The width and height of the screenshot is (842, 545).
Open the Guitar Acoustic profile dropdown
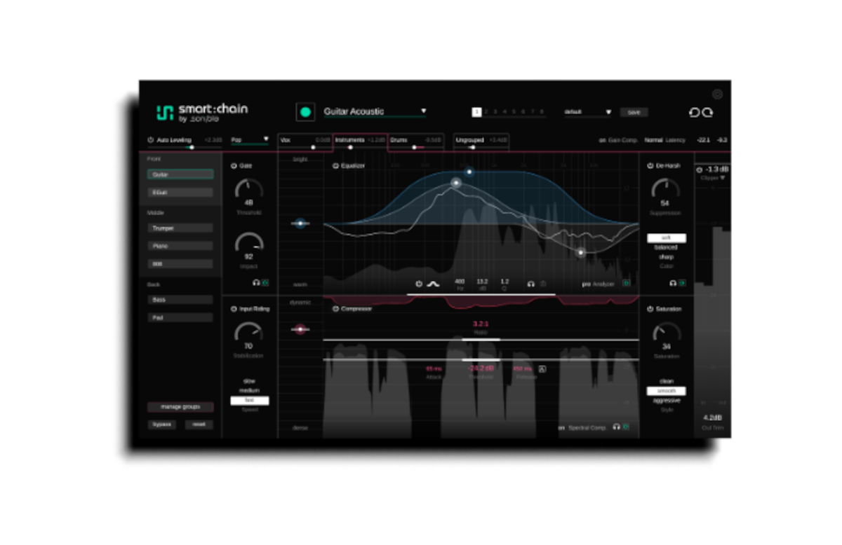tap(375, 111)
